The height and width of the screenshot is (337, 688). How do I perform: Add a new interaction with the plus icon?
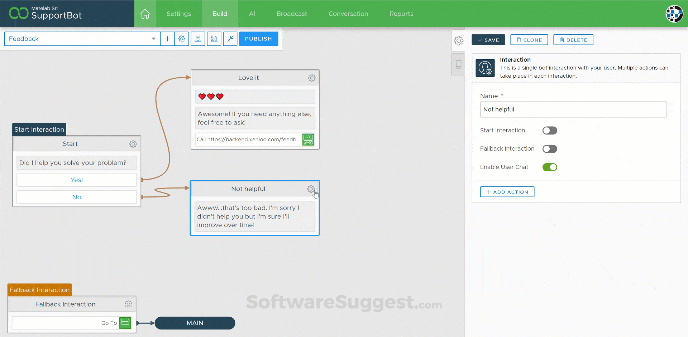tap(167, 39)
